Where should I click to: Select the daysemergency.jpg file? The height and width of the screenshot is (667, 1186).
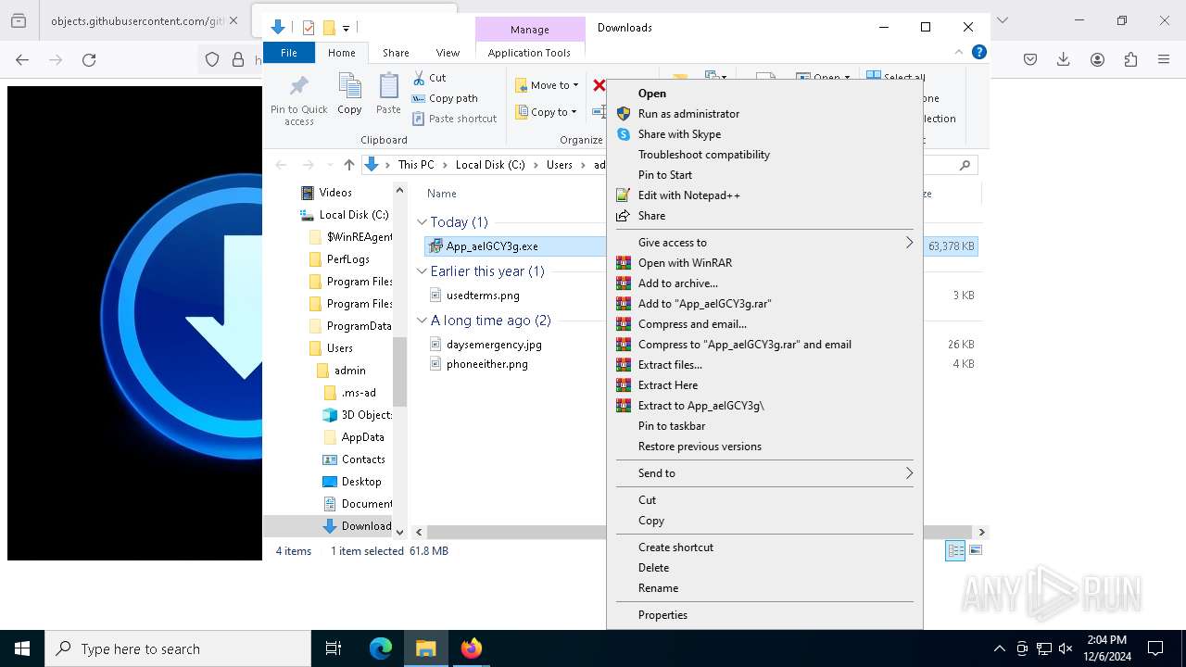tap(494, 345)
